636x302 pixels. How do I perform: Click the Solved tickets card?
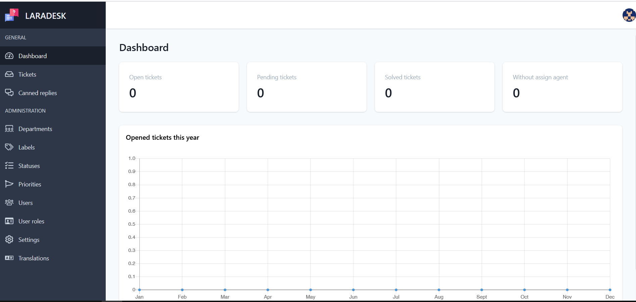tap(434, 87)
